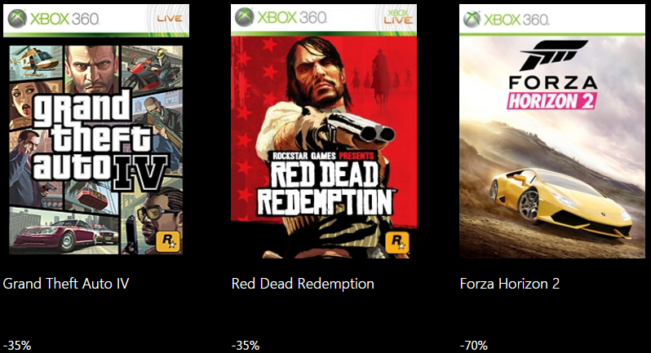
Task: Click the Forza logo emblem on the cover
Action: [553, 55]
